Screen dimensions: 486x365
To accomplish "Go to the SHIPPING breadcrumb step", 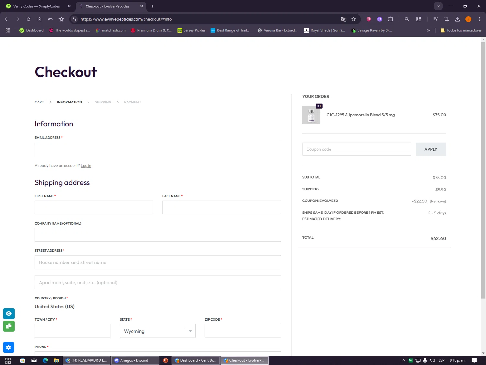I will coord(103,102).
